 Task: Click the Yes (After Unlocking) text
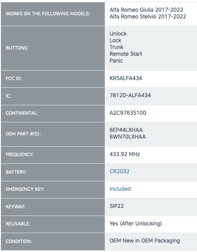coord(136,224)
